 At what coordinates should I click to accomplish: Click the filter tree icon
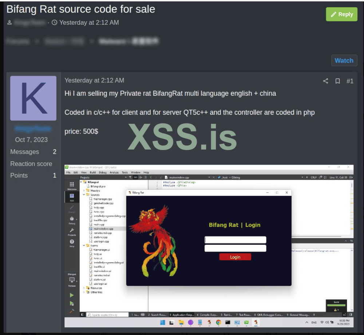[x=130, y=177]
